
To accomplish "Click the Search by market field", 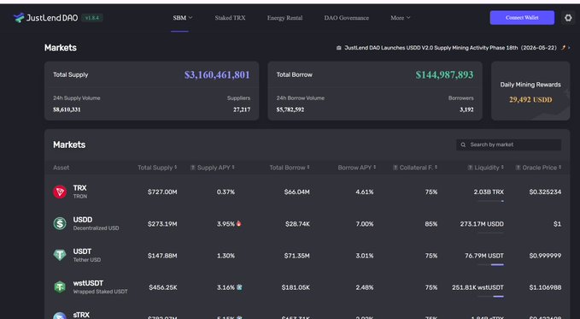I will pos(508,145).
